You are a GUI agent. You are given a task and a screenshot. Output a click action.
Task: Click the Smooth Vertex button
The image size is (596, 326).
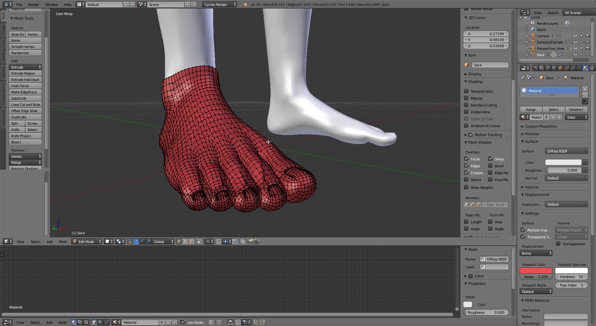tap(25, 46)
